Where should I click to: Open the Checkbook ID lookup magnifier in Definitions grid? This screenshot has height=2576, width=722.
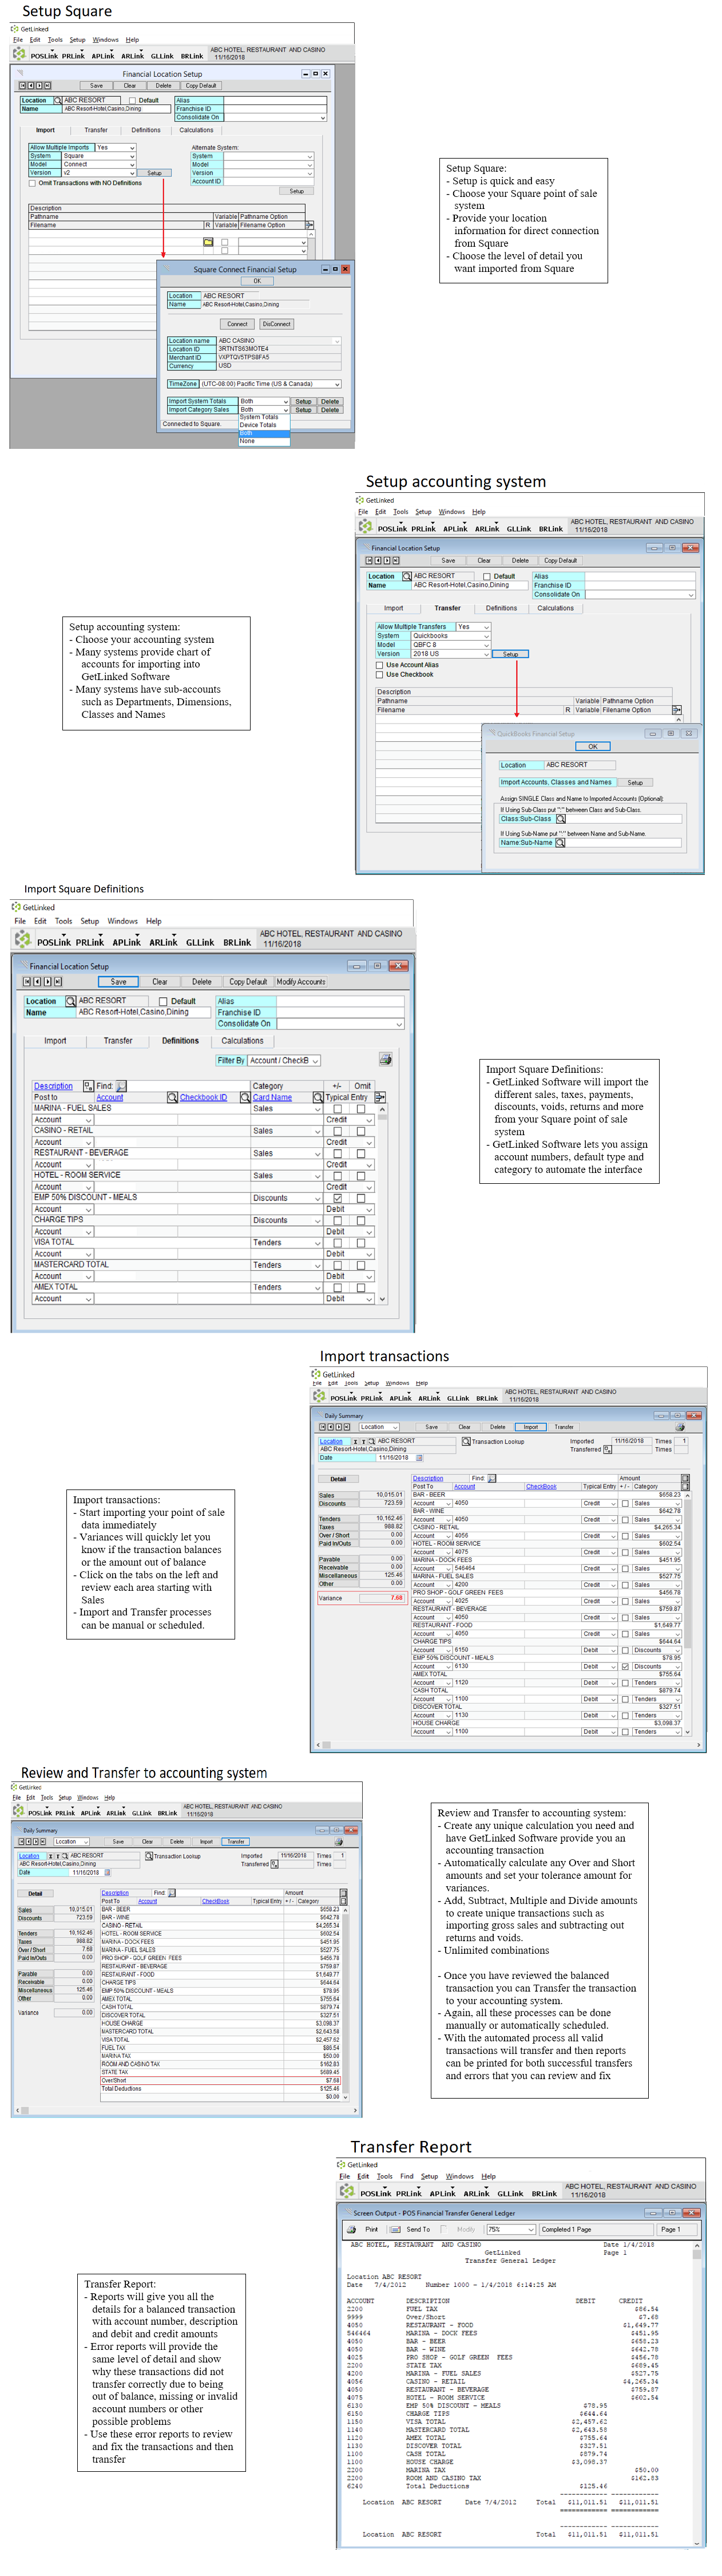[x=245, y=1097]
